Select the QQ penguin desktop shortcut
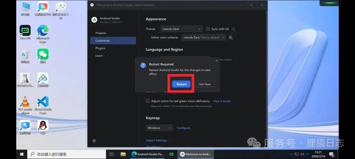Screen dimensions: 355x159 click(43, 127)
